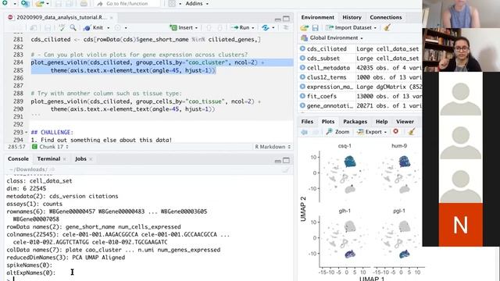Select the 20200909_data_analysis_tutorial tab
The height and width of the screenshot is (281, 500).
click(61, 17)
